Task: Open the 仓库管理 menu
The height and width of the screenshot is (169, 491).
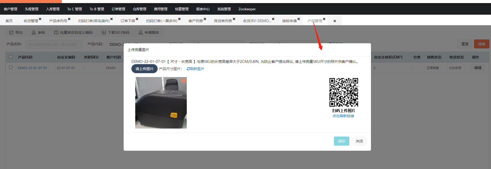Action: [140, 9]
